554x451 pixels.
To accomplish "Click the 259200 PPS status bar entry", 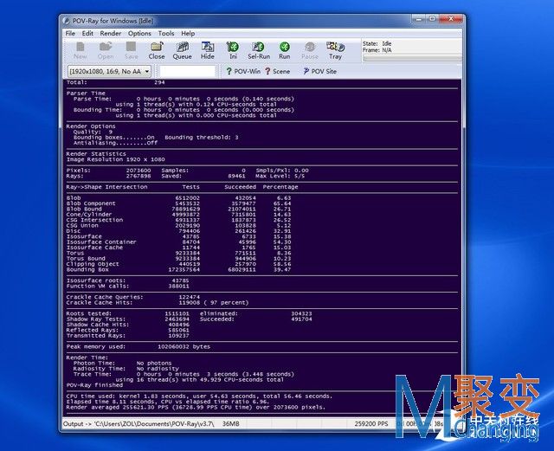I will 371,424.
